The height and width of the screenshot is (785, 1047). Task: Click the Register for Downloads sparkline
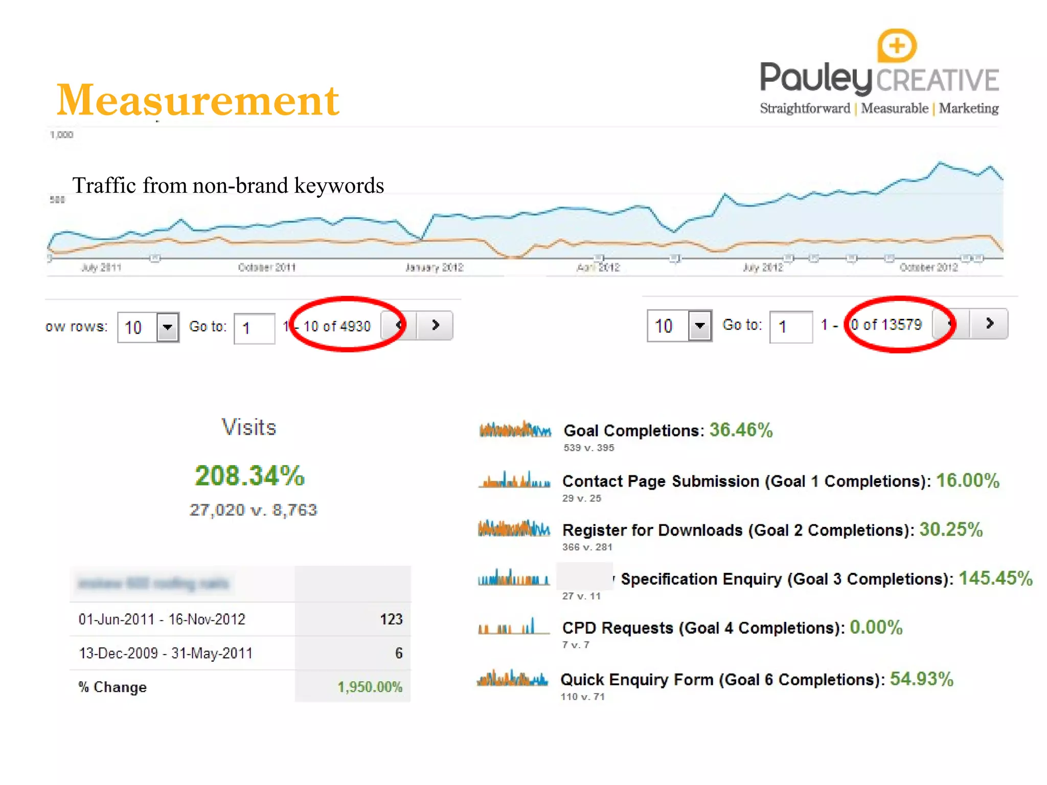(514, 528)
